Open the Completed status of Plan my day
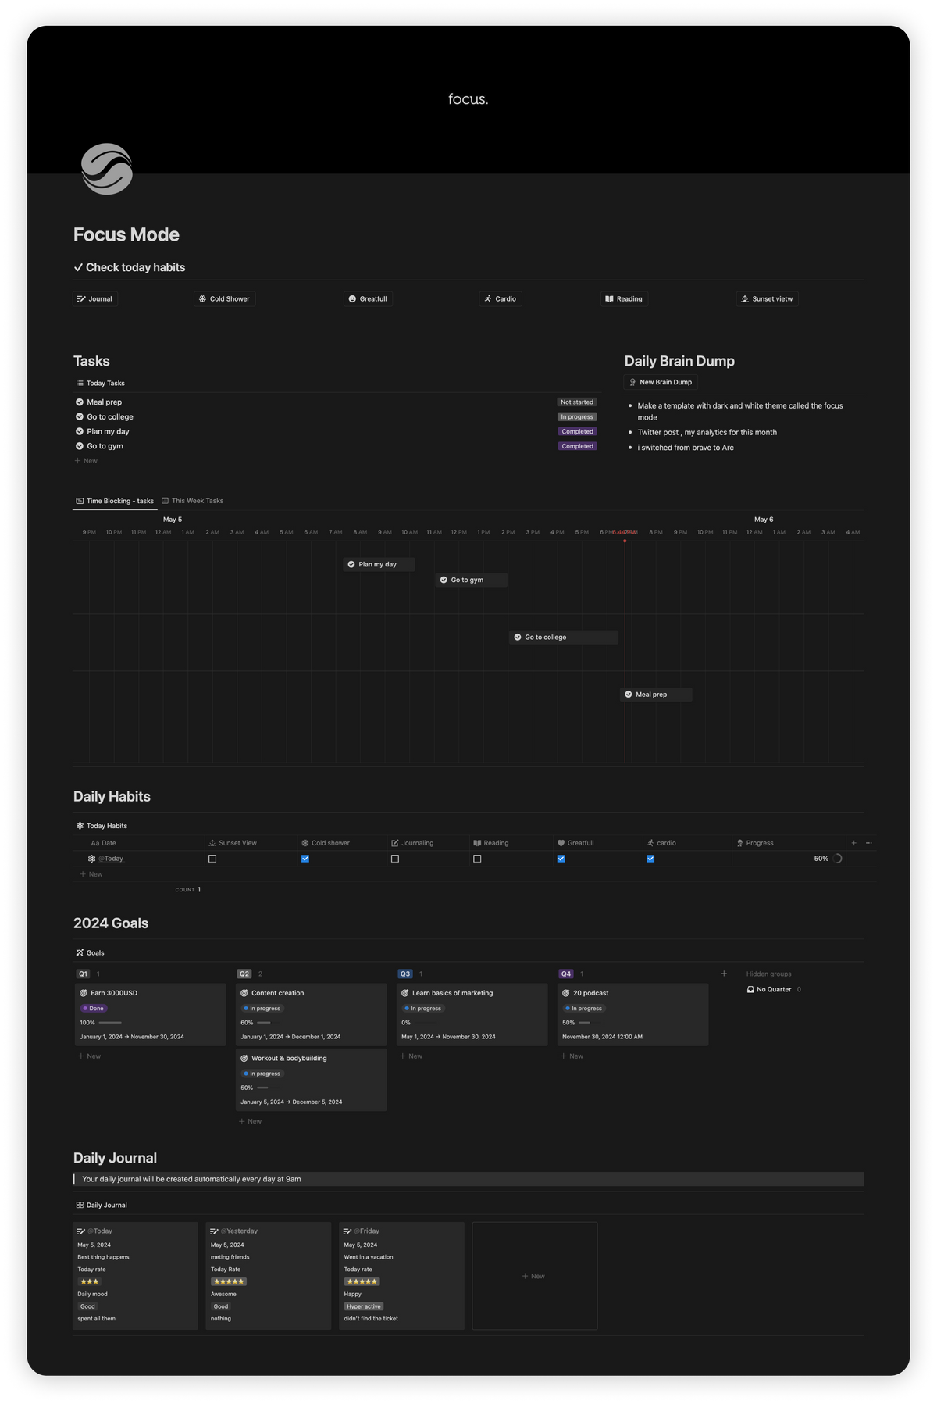 click(577, 431)
